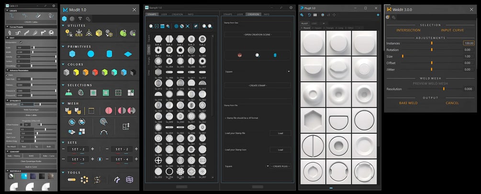This screenshot has width=481, height=194.
Task: Select the cube primitive in ModIt
Action: click(72, 54)
